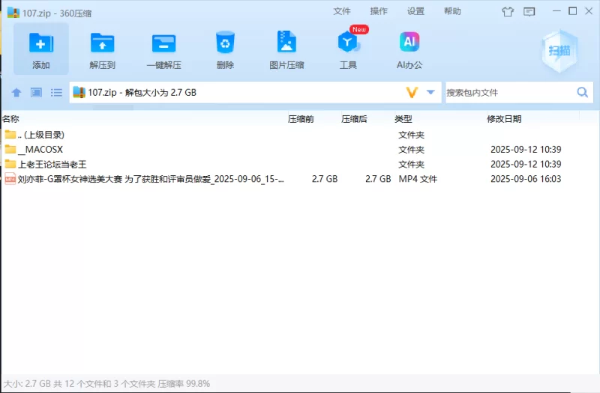Click the skin shirt icon in title bar
The height and width of the screenshot is (393, 600).
(508, 11)
